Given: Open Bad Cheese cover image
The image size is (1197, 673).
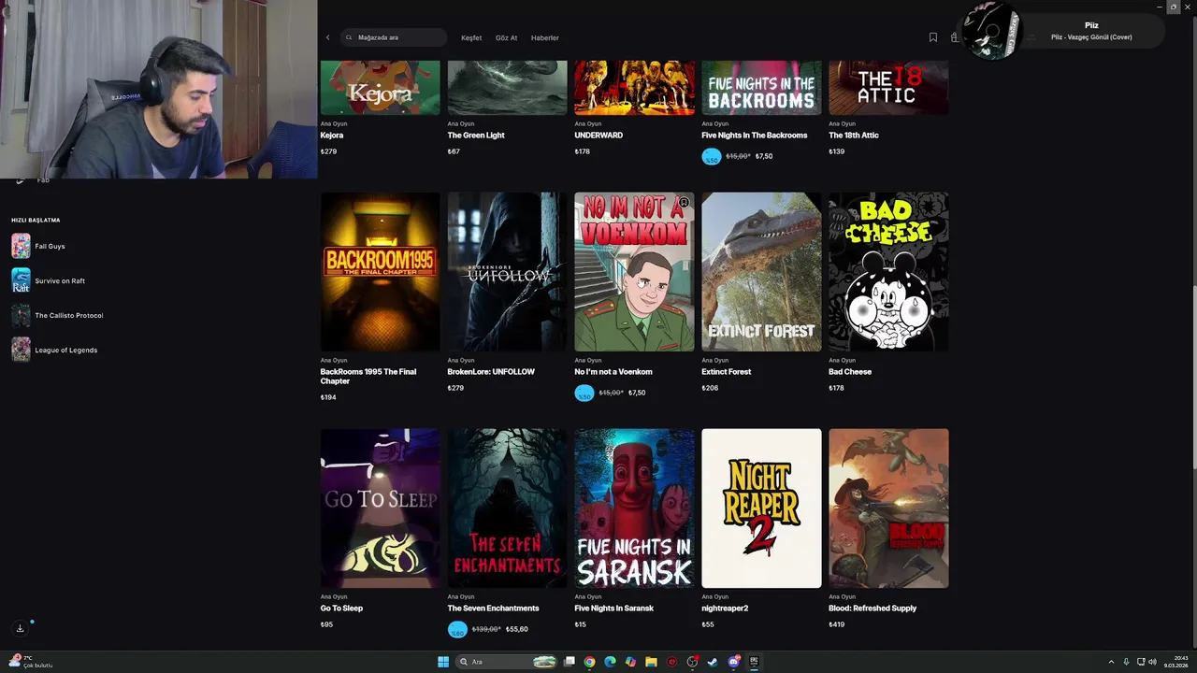Looking at the screenshot, I should [888, 272].
